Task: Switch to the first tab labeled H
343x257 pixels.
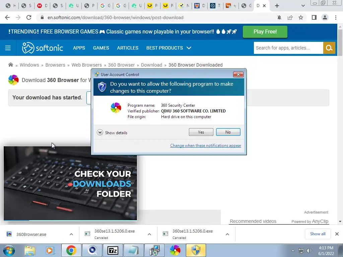Action: pyautogui.click(x=10, y=6)
